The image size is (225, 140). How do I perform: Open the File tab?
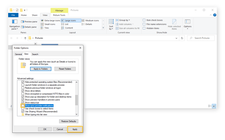tap(13, 15)
